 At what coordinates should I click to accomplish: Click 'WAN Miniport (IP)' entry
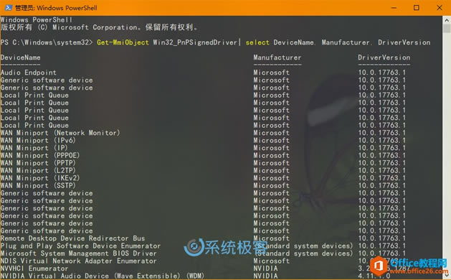point(34,148)
